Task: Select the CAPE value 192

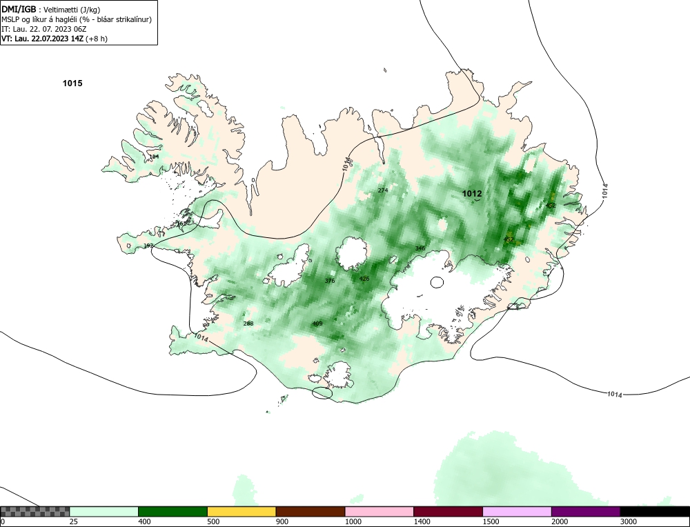Action: point(149,246)
